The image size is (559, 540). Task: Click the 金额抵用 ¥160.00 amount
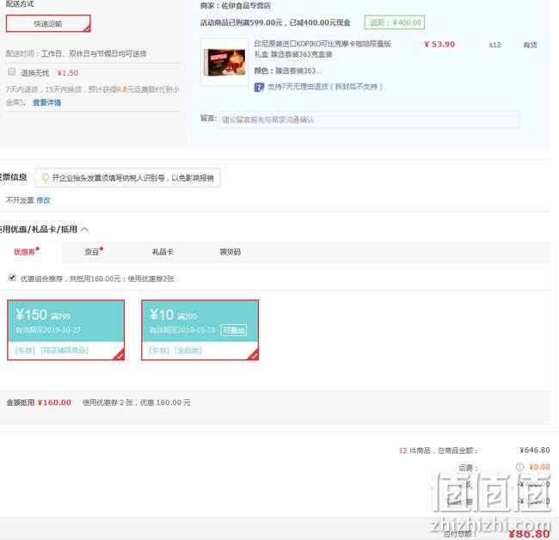54,402
